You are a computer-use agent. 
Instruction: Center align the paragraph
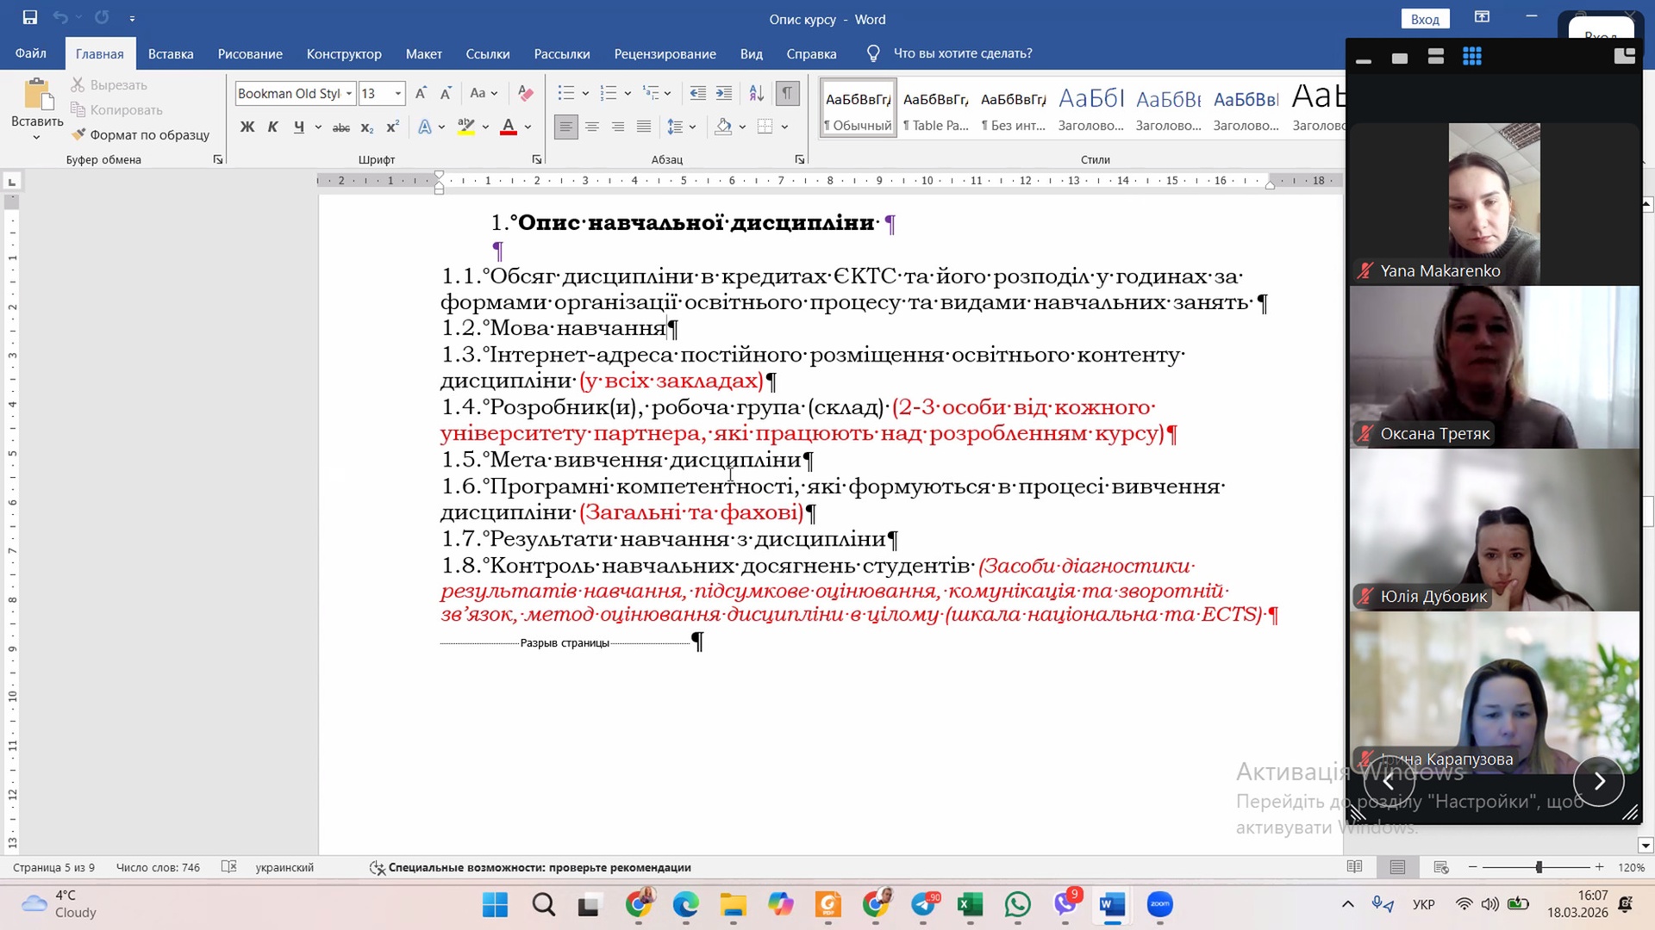tap(592, 127)
